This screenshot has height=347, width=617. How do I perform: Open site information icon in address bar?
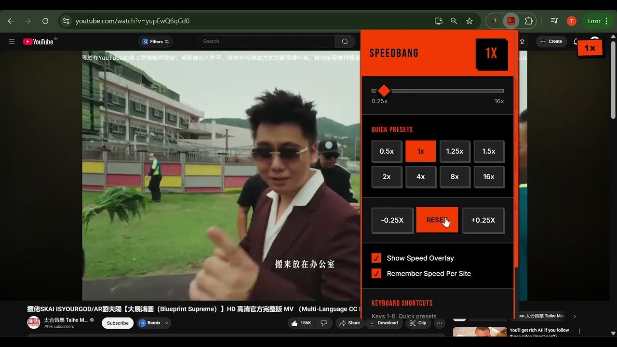[x=67, y=21]
